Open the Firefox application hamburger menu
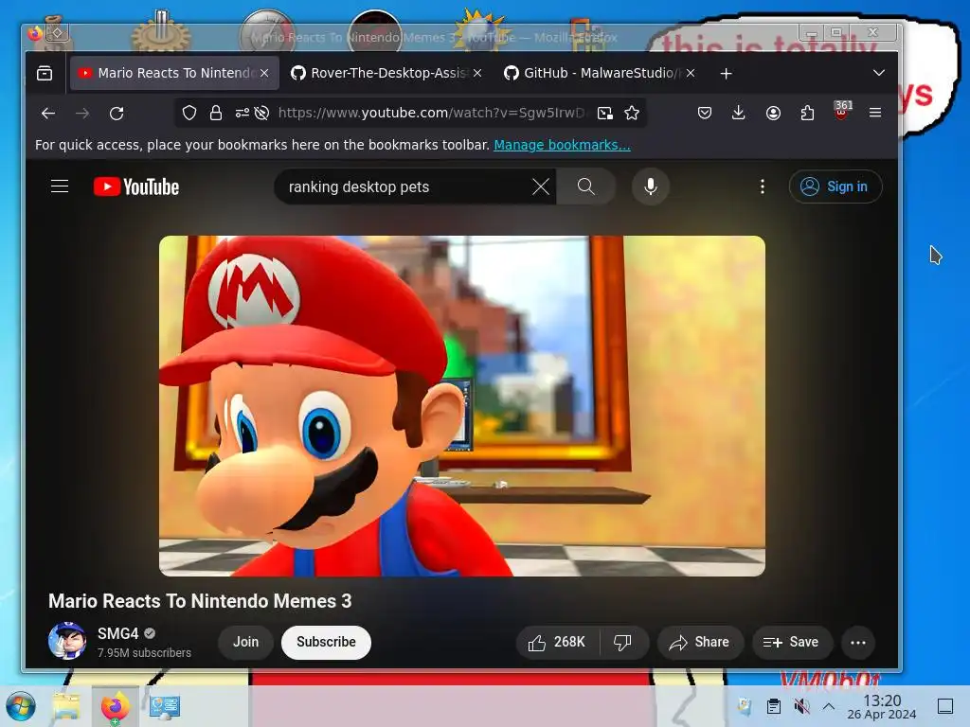The image size is (970, 727). (874, 113)
